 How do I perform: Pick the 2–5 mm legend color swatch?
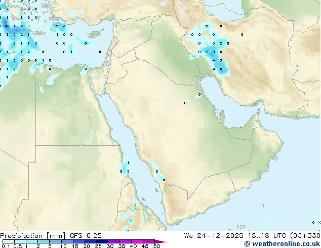(44, 241)
